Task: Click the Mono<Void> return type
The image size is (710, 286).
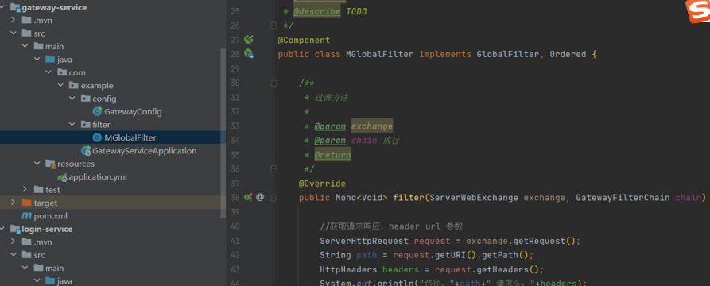Action: click(361, 198)
